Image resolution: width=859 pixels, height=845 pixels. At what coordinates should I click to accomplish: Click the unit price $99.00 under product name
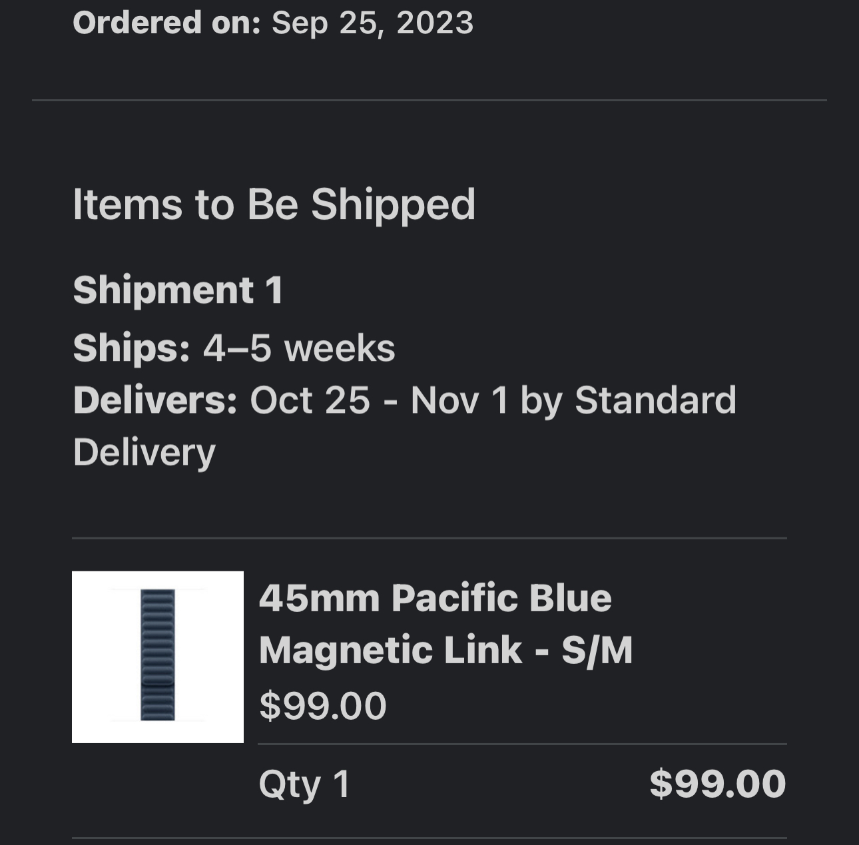click(x=322, y=706)
